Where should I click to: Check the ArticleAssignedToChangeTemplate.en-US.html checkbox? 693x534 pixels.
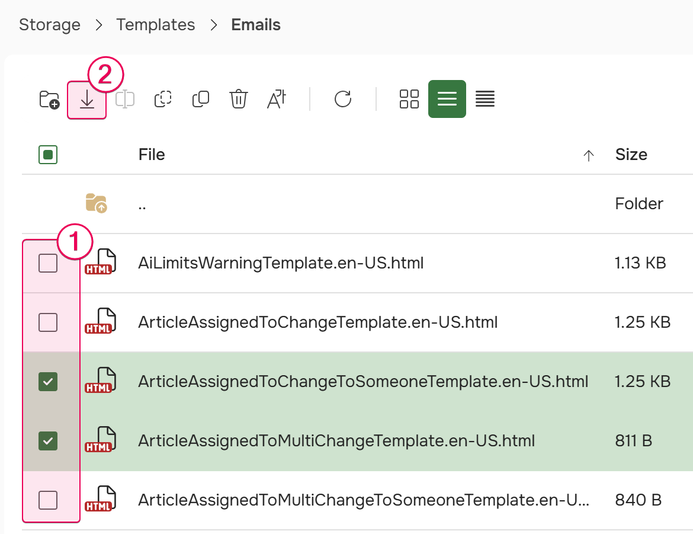(48, 322)
